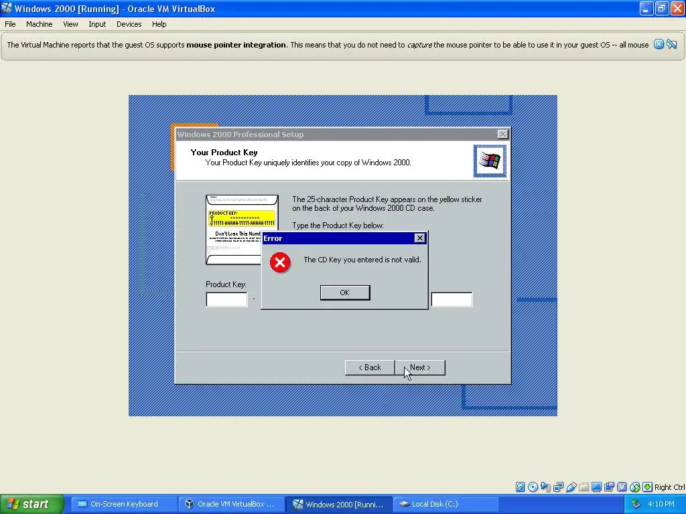Click the 'Type the Product Key below:' text

(x=338, y=226)
